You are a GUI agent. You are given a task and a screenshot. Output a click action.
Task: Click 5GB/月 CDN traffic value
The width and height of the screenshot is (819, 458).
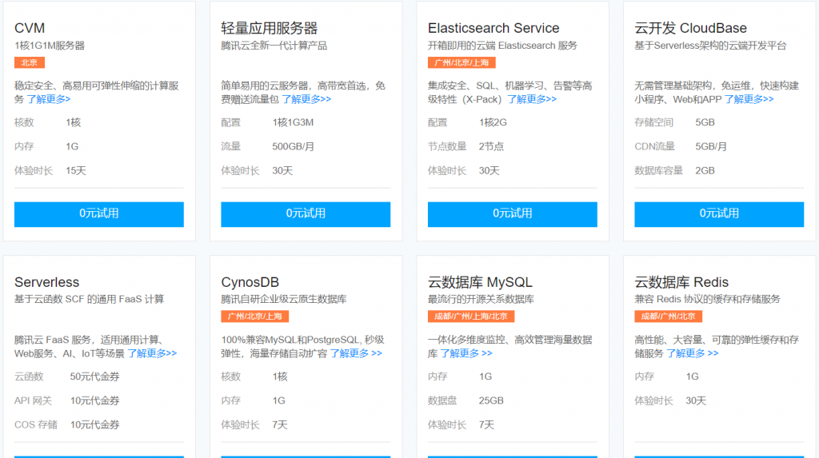(711, 147)
